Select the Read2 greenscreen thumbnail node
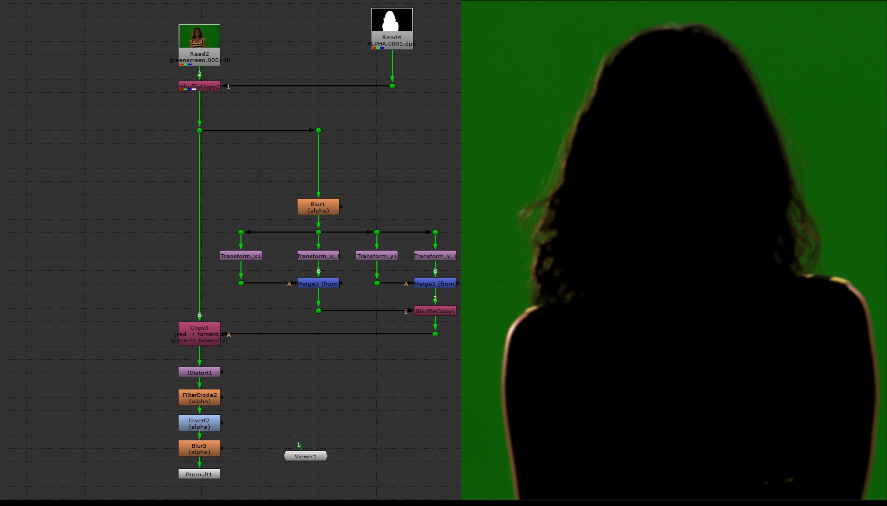Screen dimensions: 887x506 pos(199,37)
